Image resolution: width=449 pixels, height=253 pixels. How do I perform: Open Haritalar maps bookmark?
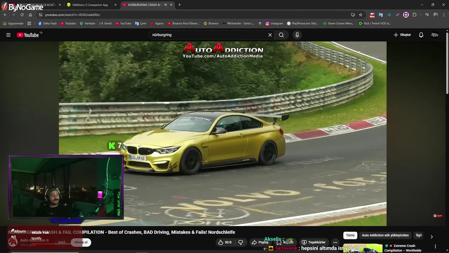tap(87, 24)
